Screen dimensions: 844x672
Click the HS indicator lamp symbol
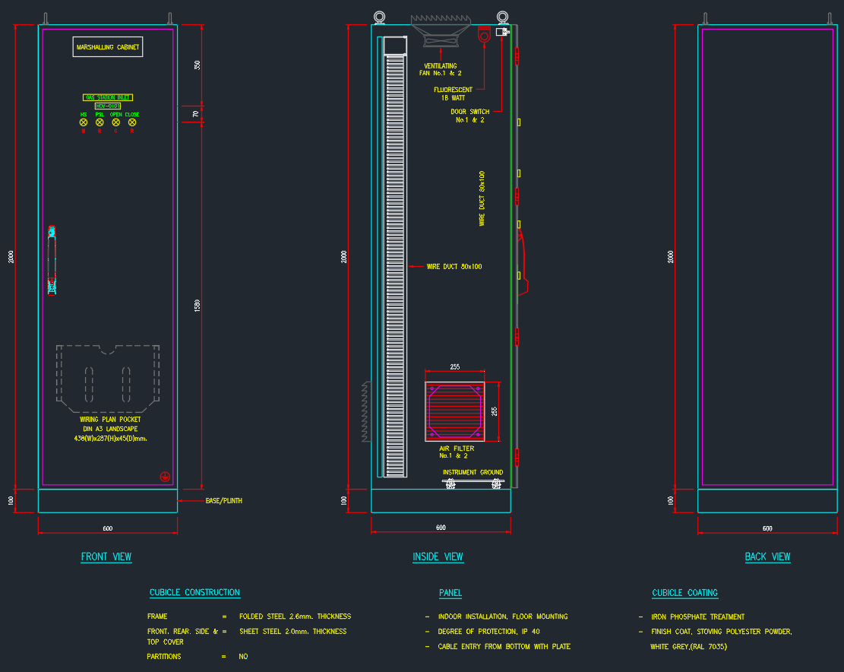point(84,122)
